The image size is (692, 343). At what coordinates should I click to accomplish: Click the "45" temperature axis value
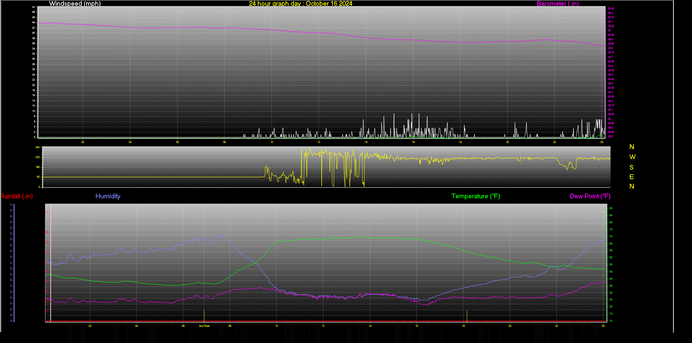click(x=611, y=271)
